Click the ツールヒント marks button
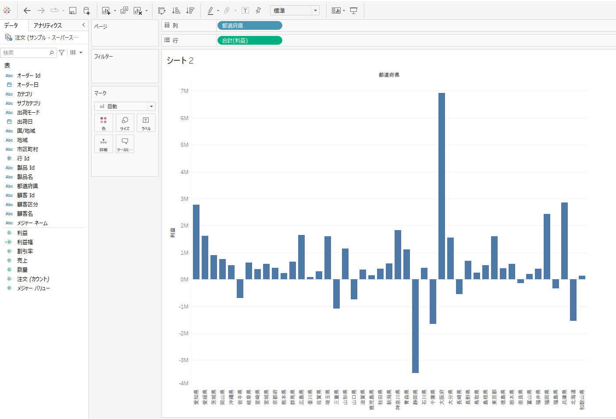The width and height of the screenshot is (616, 419). (x=125, y=144)
